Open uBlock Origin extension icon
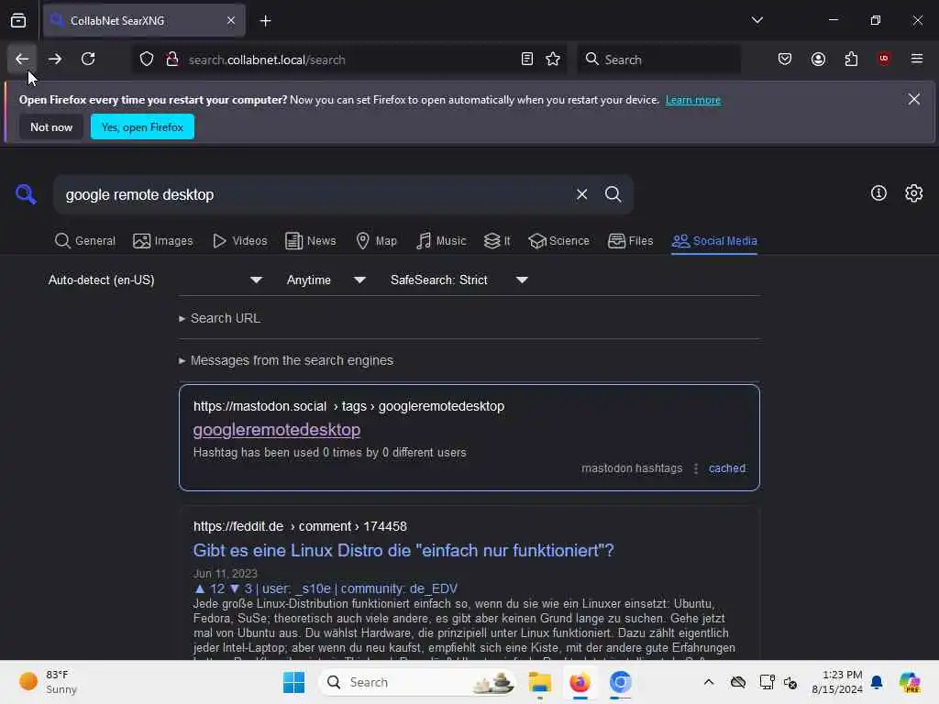The width and height of the screenshot is (939, 704). pos(884,59)
